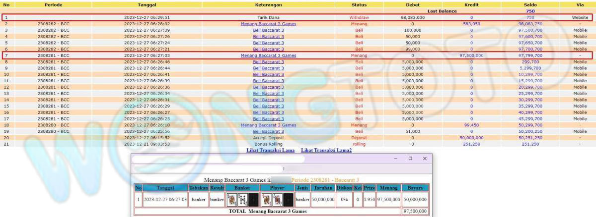
Task: Open Menang Baccarat 3 Games in row 2
Action: (268, 24)
